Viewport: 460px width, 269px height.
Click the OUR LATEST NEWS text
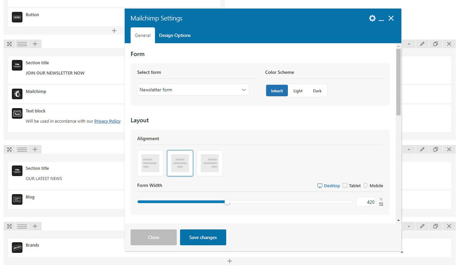(44, 179)
